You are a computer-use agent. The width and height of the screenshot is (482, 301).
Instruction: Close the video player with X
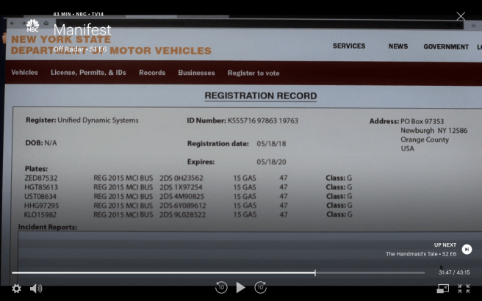[461, 16]
